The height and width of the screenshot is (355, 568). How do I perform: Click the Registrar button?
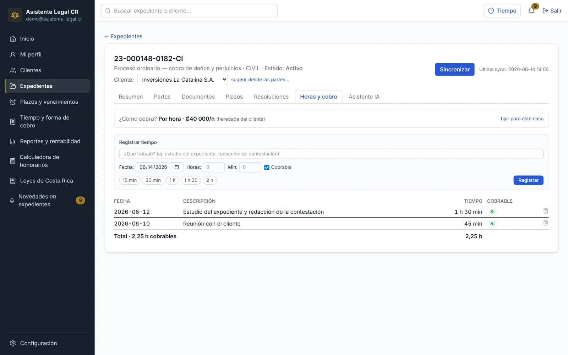[x=528, y=180]
